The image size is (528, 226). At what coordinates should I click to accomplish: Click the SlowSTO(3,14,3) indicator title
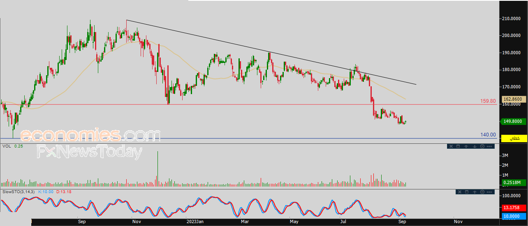click(x=19, y=191)
